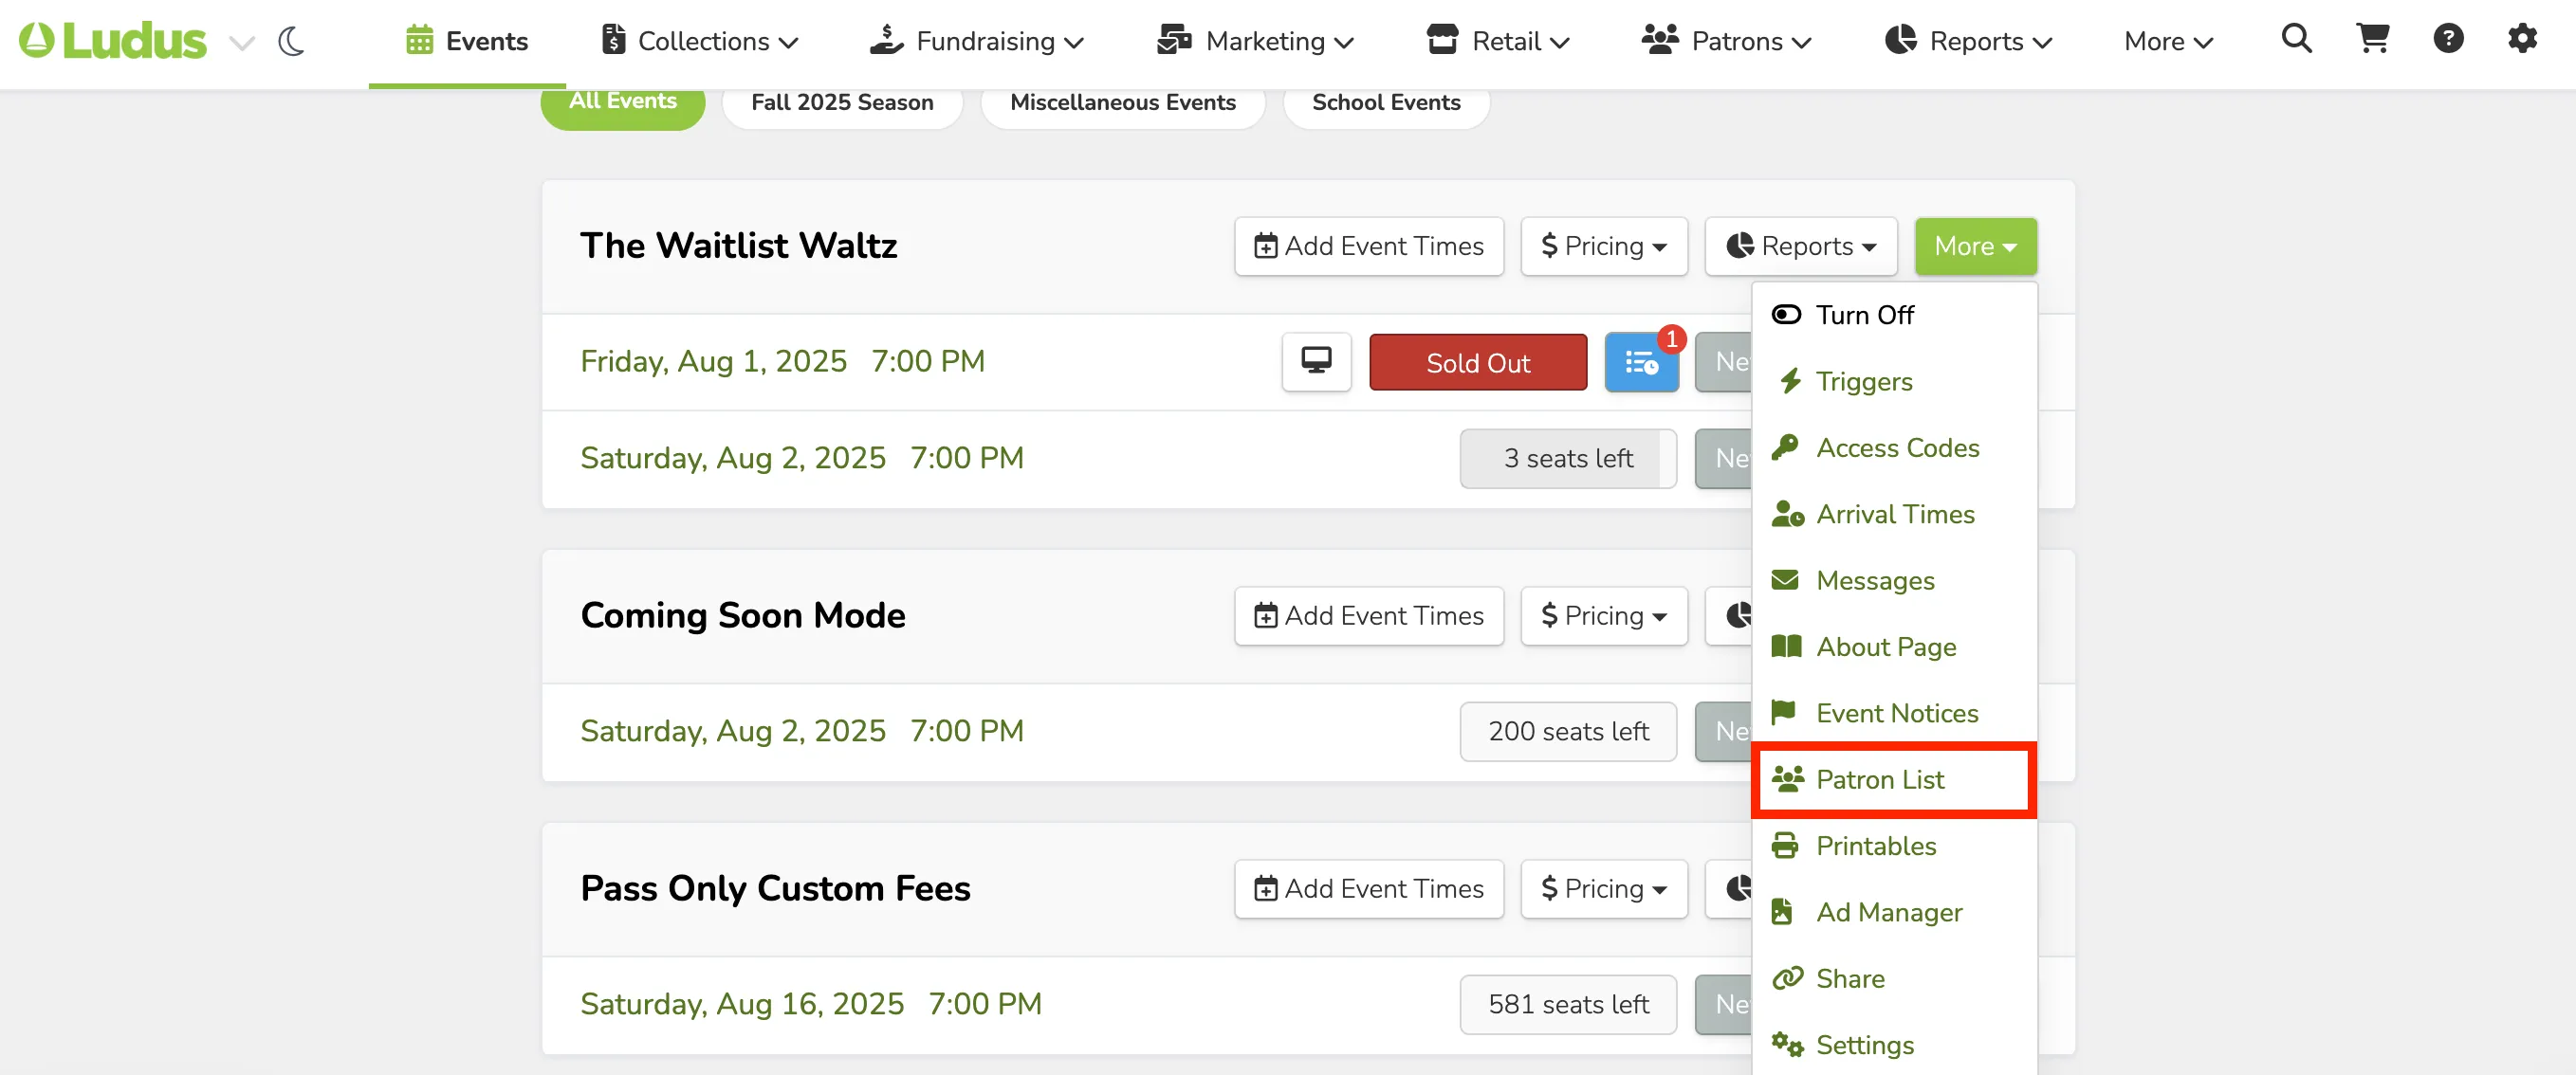Choose Turn Off in the More menu
The height and width of the screenshot is (1075, 2576).
click(1894, 316)
